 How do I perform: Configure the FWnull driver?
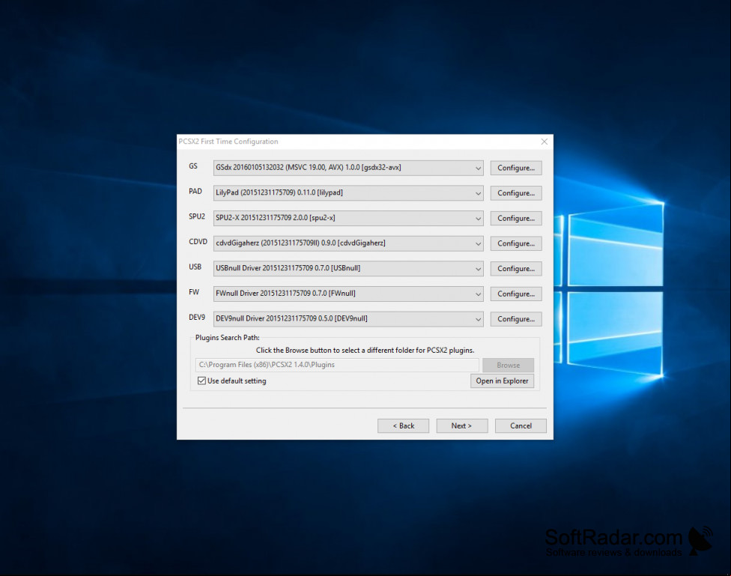coord(515,294)
